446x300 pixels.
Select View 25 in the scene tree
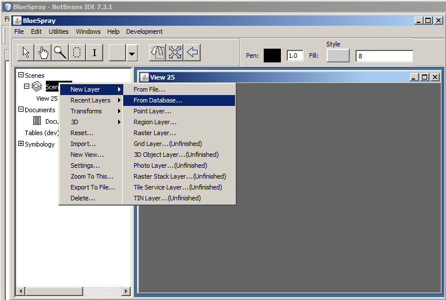click(x=47, y=98)
